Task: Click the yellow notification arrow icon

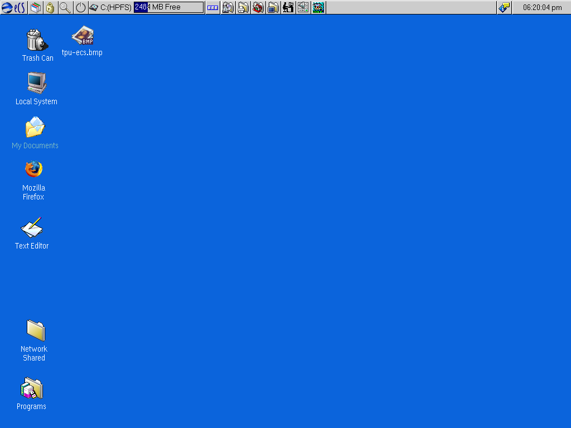Action: tap(504, 7)
